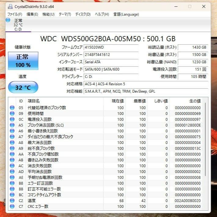Click status orb of row C7 CRC エラー数
Viewport: 217px width, 217px height.
pyautogui.click(x=12, y=207)
